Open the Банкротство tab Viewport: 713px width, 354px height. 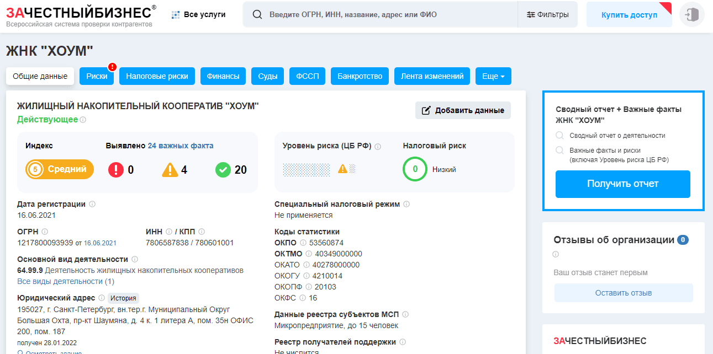point(360,77)
